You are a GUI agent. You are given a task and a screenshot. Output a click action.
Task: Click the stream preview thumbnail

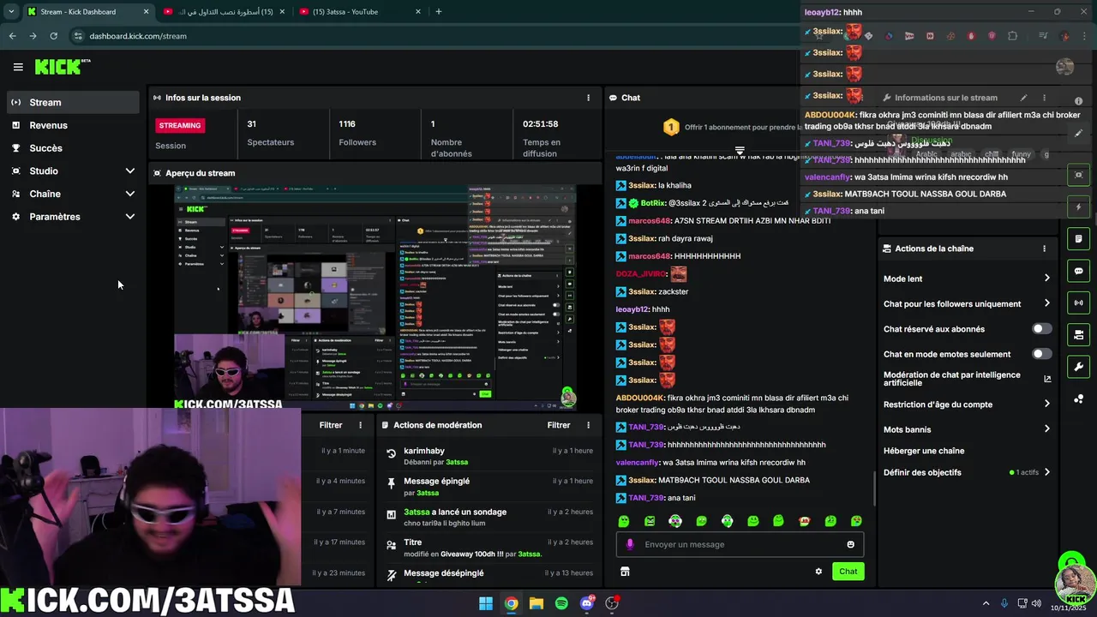tap(375, 297)
